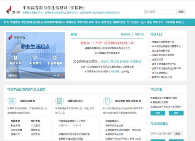
Task: Click the 查询 button for online verification
Action: pyautogui.click(x=178, y=134)
